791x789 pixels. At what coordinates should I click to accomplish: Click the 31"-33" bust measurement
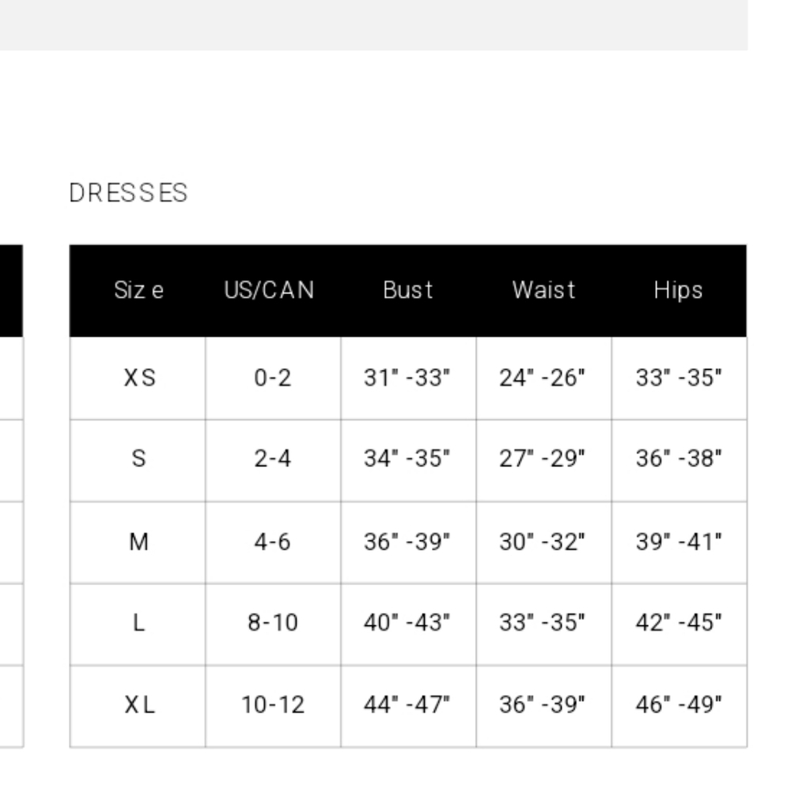click(x=408, y=378)
